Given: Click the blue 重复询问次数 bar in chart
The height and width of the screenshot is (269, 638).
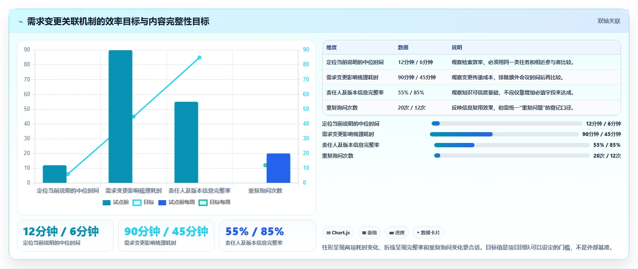Looking at the screenshot, I should [278, 168].
